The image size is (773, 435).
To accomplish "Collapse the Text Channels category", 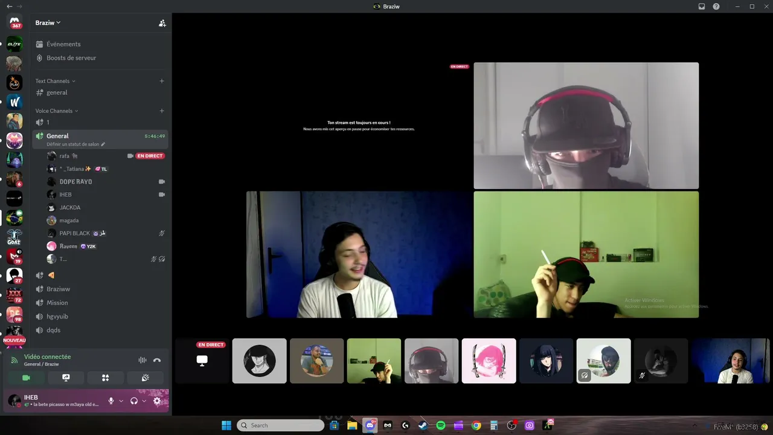I will (x=56, y=81).
